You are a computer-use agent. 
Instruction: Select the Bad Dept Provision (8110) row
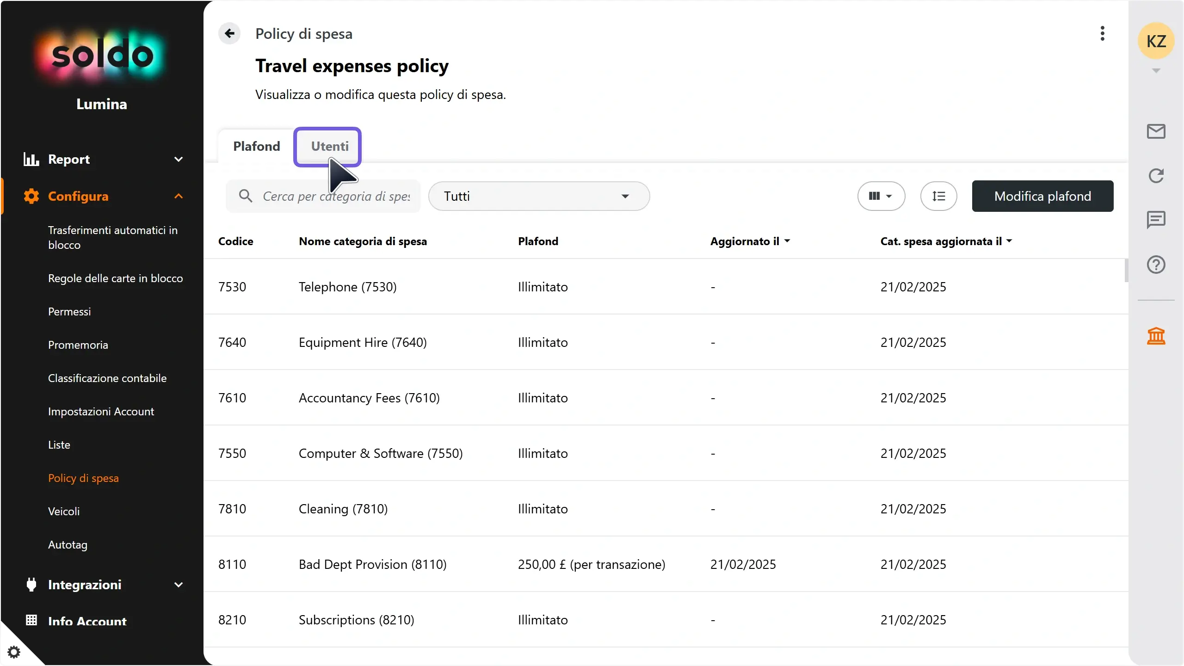tap(666, 564)
